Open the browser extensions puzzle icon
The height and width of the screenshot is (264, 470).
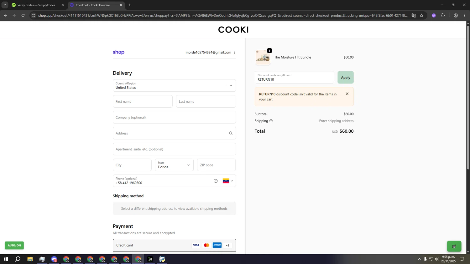click(x=443, y=15)
